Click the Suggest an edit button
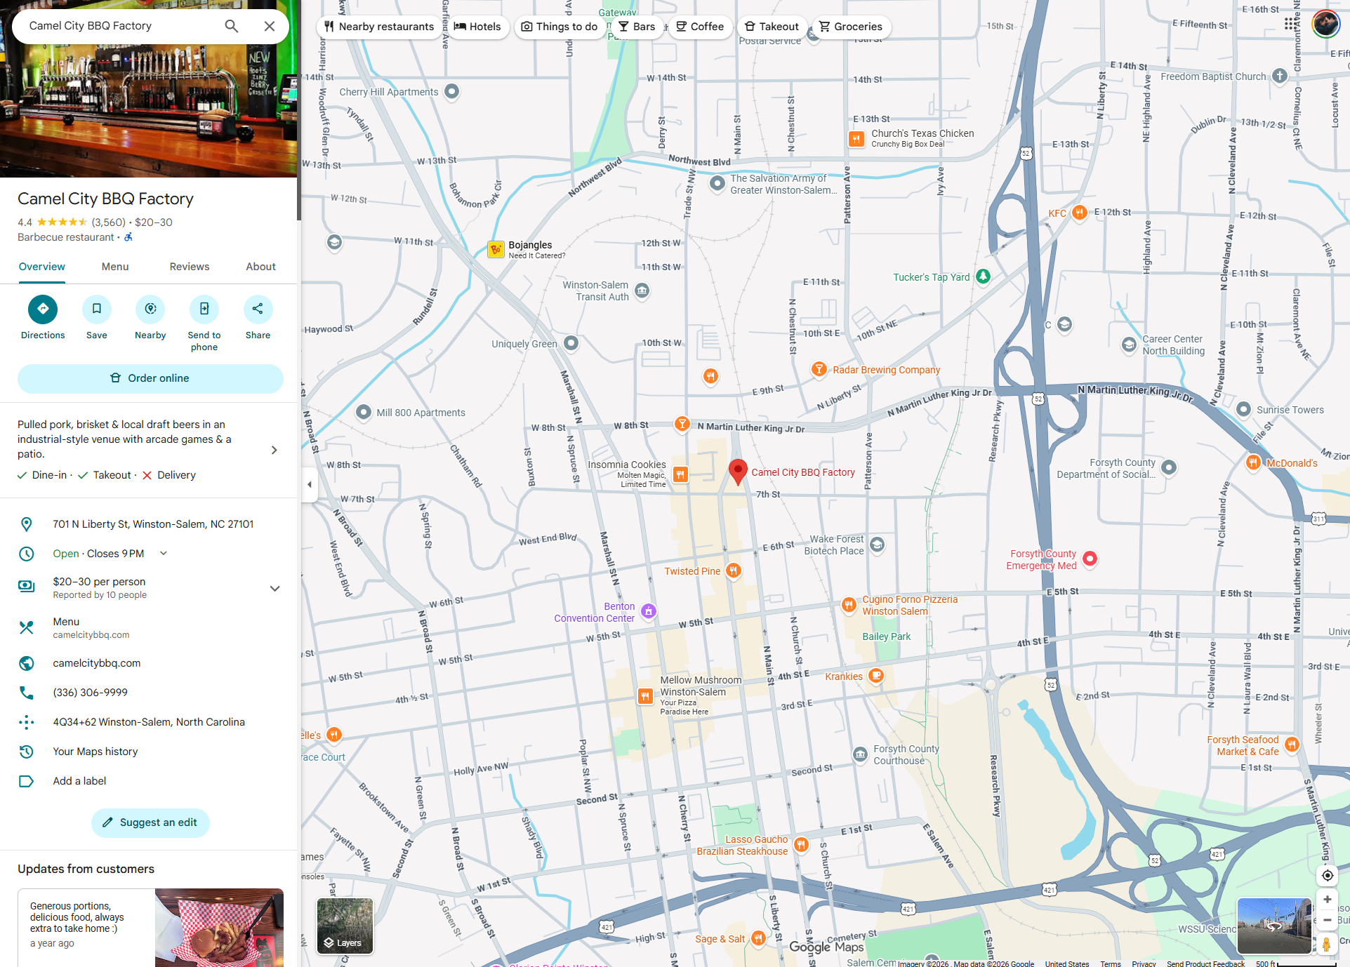Viewport: 1350px width, 967px height. 150,822
